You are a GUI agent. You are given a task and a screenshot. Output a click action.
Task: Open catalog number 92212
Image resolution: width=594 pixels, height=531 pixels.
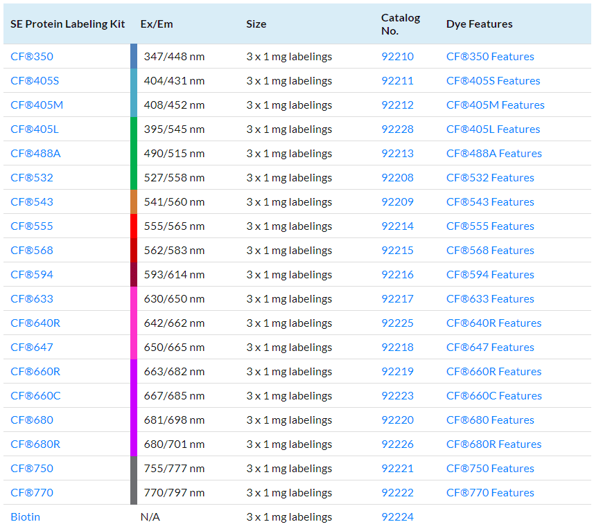pos(397,105)
